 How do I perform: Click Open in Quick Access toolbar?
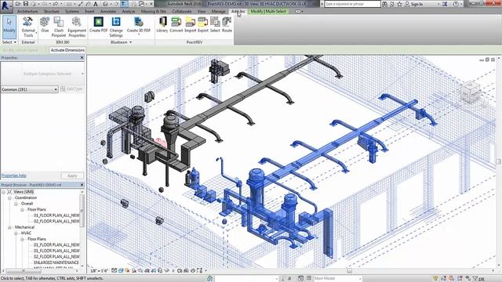tap(18, 4)
